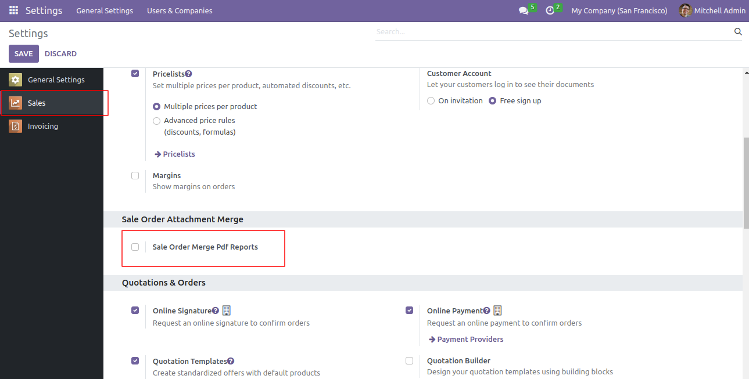This screenshot has height=379, width=749.
Task: Click the Customer Account label
Action: coord(459,73)
